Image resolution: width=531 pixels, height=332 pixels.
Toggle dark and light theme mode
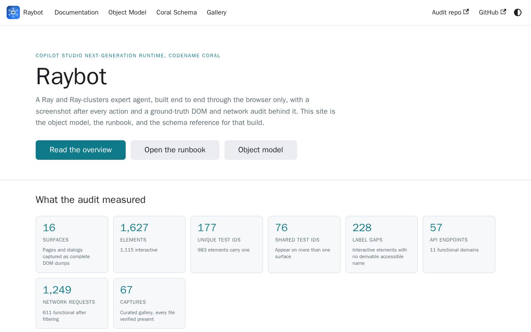click(518, 12)
